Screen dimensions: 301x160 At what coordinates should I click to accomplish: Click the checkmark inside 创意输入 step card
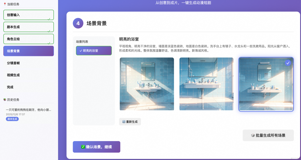click(49, 19)
